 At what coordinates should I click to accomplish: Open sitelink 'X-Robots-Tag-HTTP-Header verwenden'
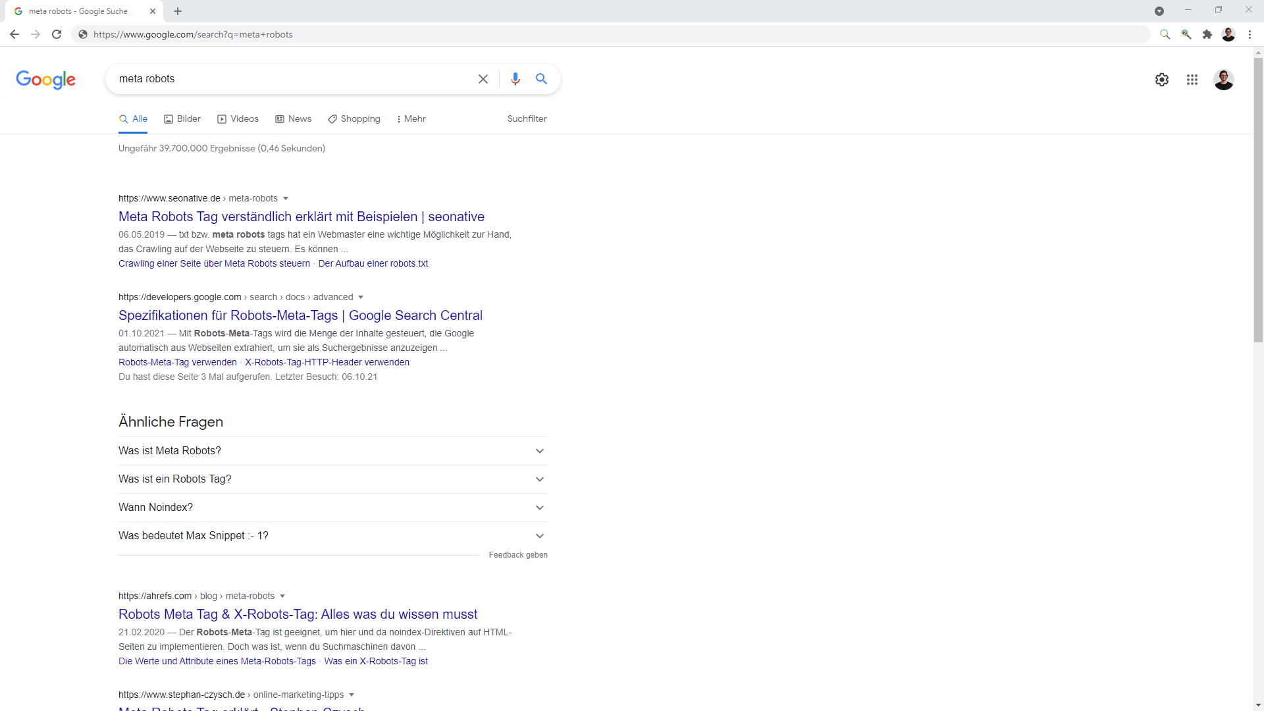327,362
